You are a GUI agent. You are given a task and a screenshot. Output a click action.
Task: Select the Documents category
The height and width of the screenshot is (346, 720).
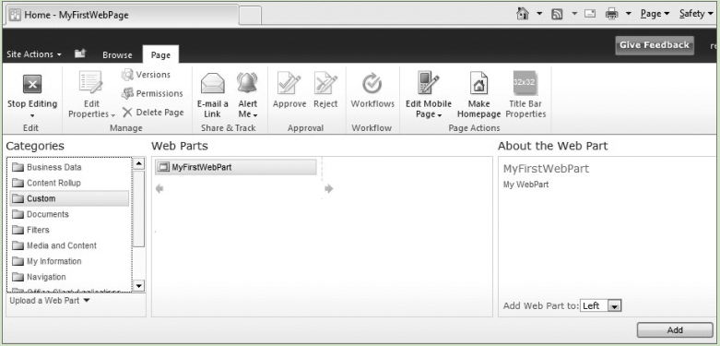point(70,214)
